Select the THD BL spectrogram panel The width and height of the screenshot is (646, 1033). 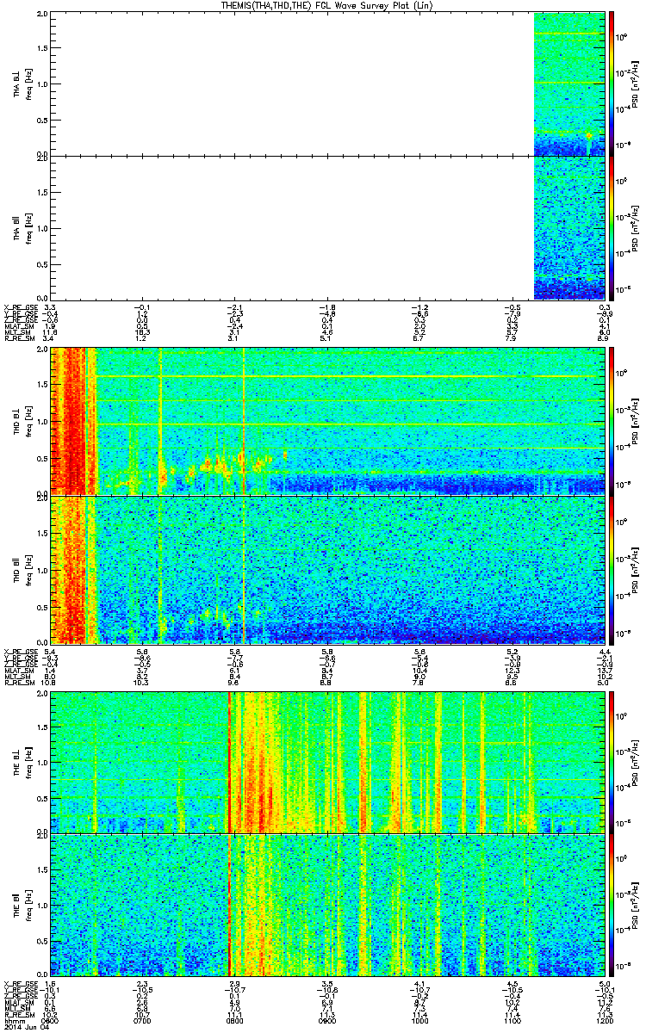[328, 422]
